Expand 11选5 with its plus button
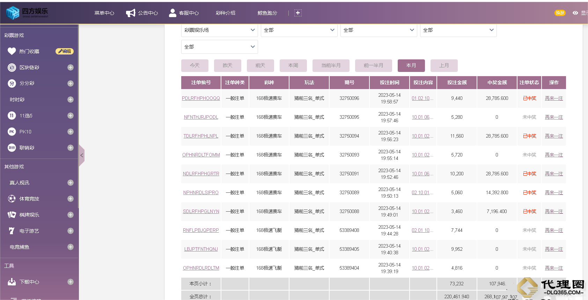 point(71,116)
